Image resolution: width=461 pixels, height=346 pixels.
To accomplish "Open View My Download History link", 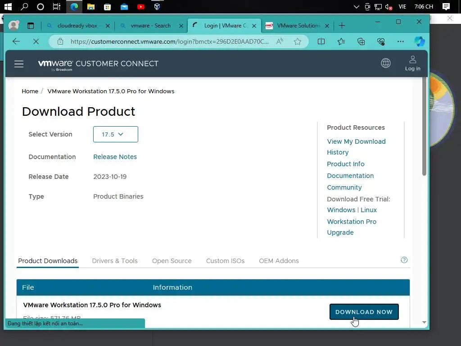I will [x=356, y=147].
